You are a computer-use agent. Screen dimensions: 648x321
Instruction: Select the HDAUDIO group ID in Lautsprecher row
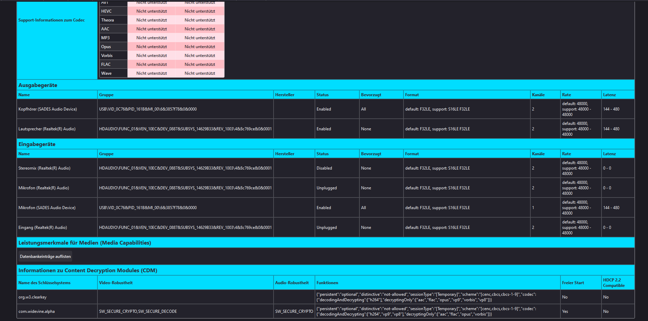tap(185, 129)
